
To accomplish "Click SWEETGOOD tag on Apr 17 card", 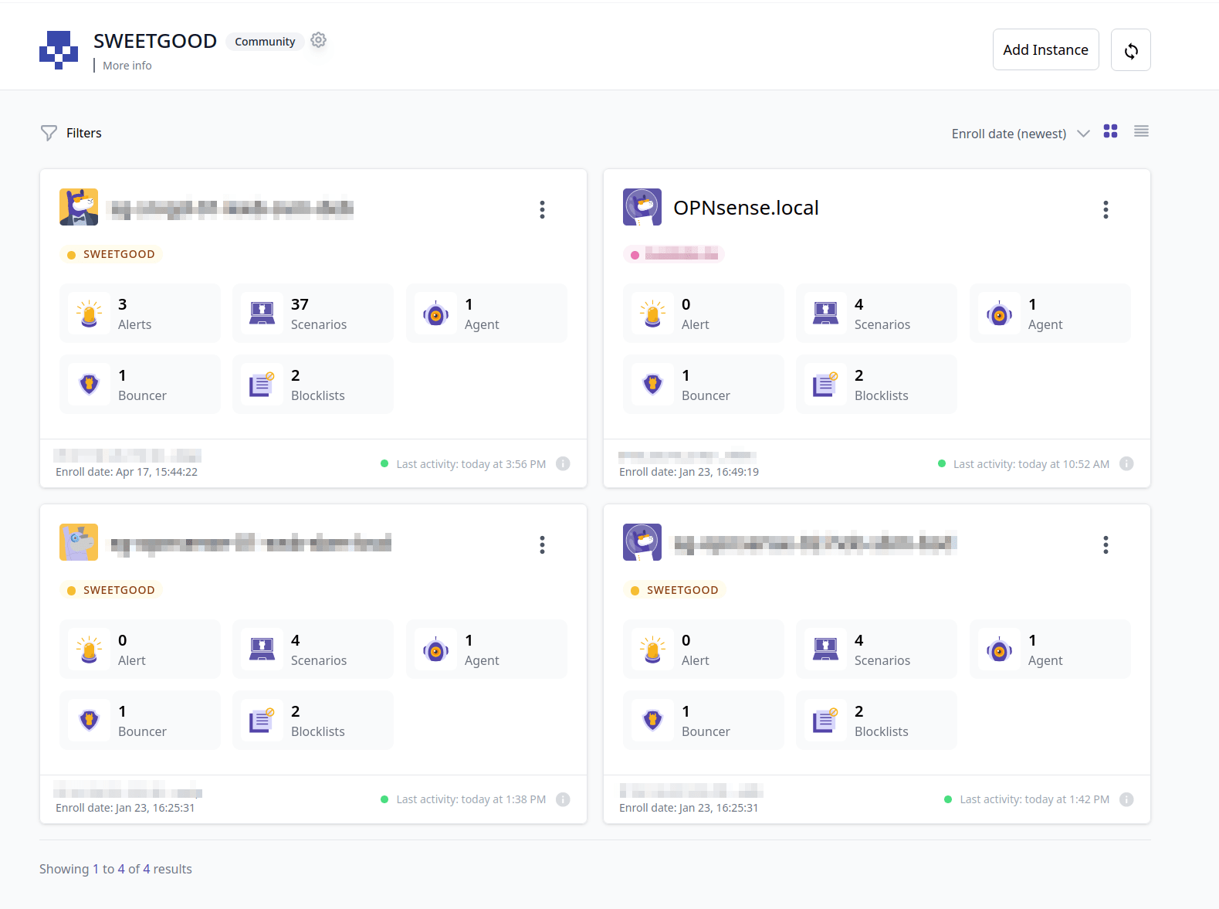I will click(x=110, y=254).
